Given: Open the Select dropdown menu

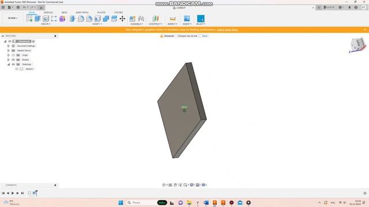Looking at the screenshot, I should pos(201,24).
